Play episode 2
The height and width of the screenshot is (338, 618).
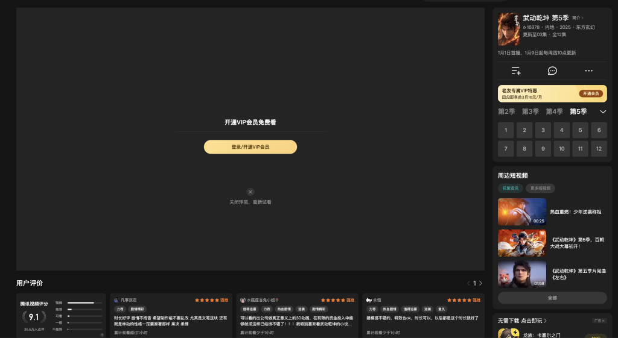pos(524,130)
